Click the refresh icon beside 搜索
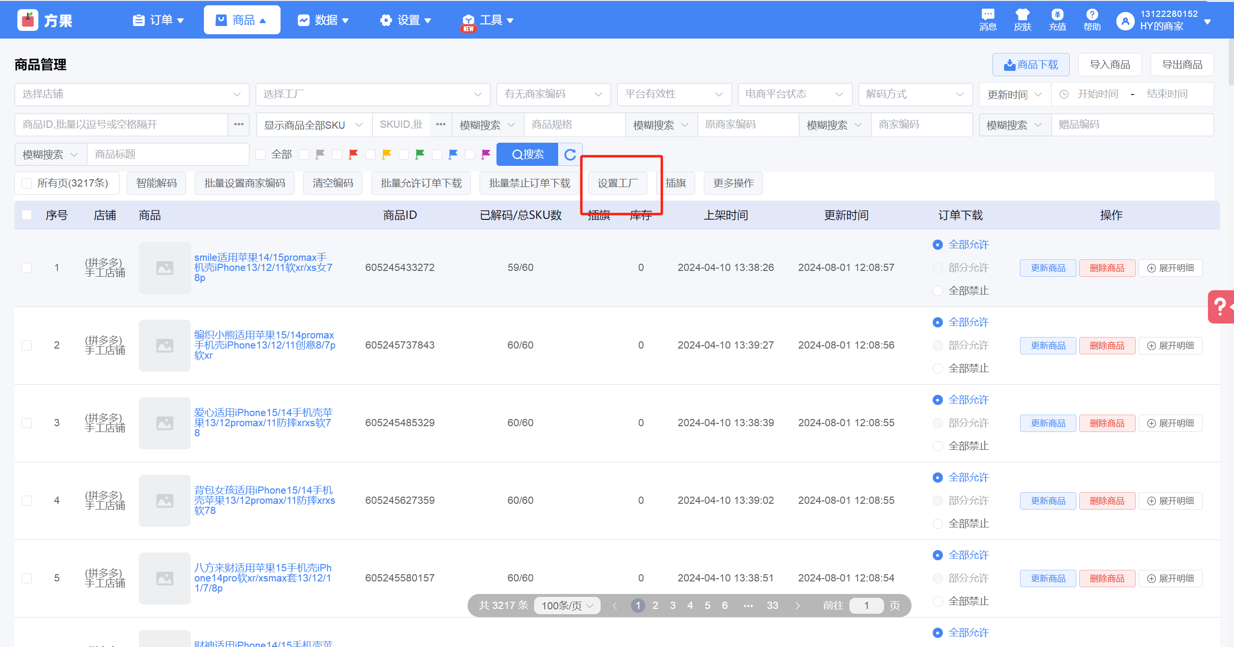The height and width of the screenshot is (647, 1234). point(570,154)
